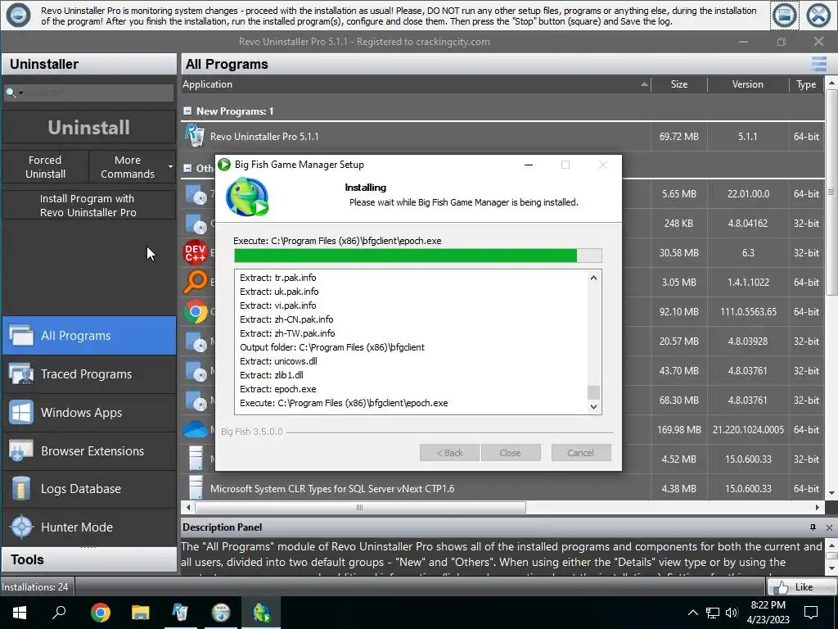This screenshot has height=629, width=838.
Task: Pin the Description Panel
Action: coord(813,527)
